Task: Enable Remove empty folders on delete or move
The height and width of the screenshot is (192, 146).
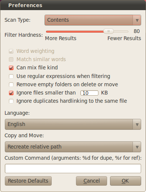Action: 11,85
